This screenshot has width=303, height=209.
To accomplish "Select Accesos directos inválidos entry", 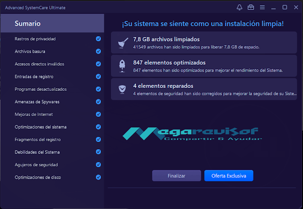I will [39, 64].
